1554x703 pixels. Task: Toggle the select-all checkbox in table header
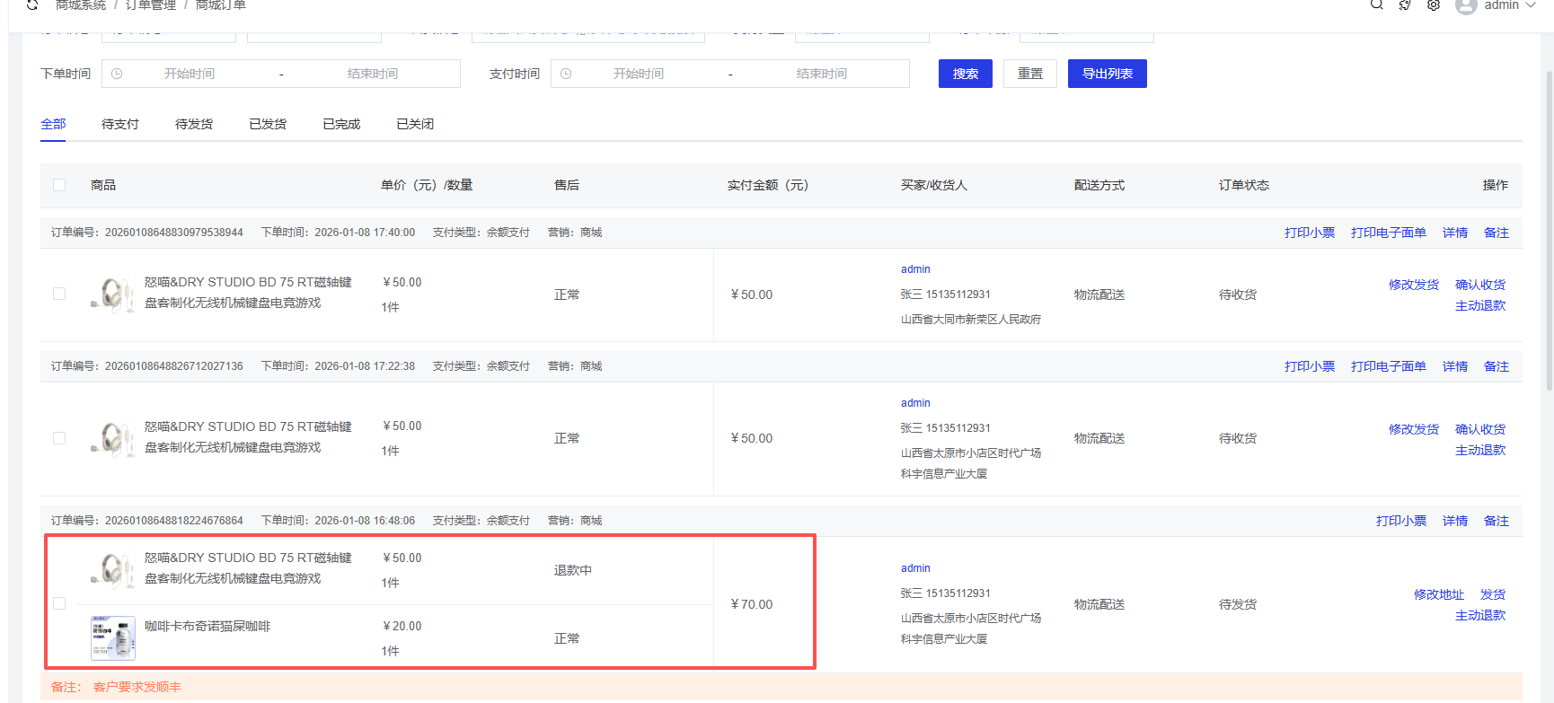point(59,185)
